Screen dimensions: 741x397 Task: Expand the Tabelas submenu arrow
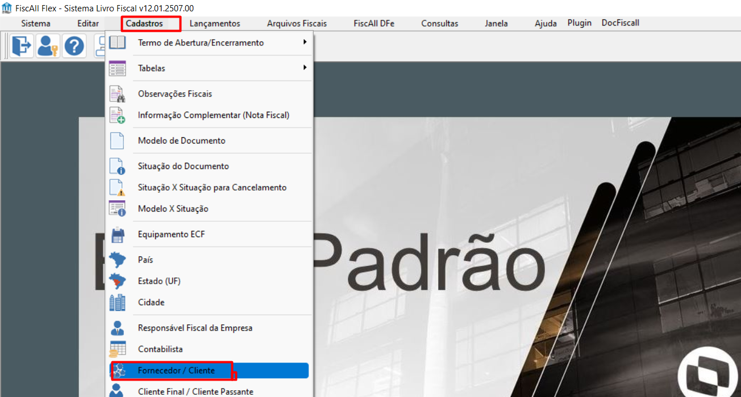[305, 67]
